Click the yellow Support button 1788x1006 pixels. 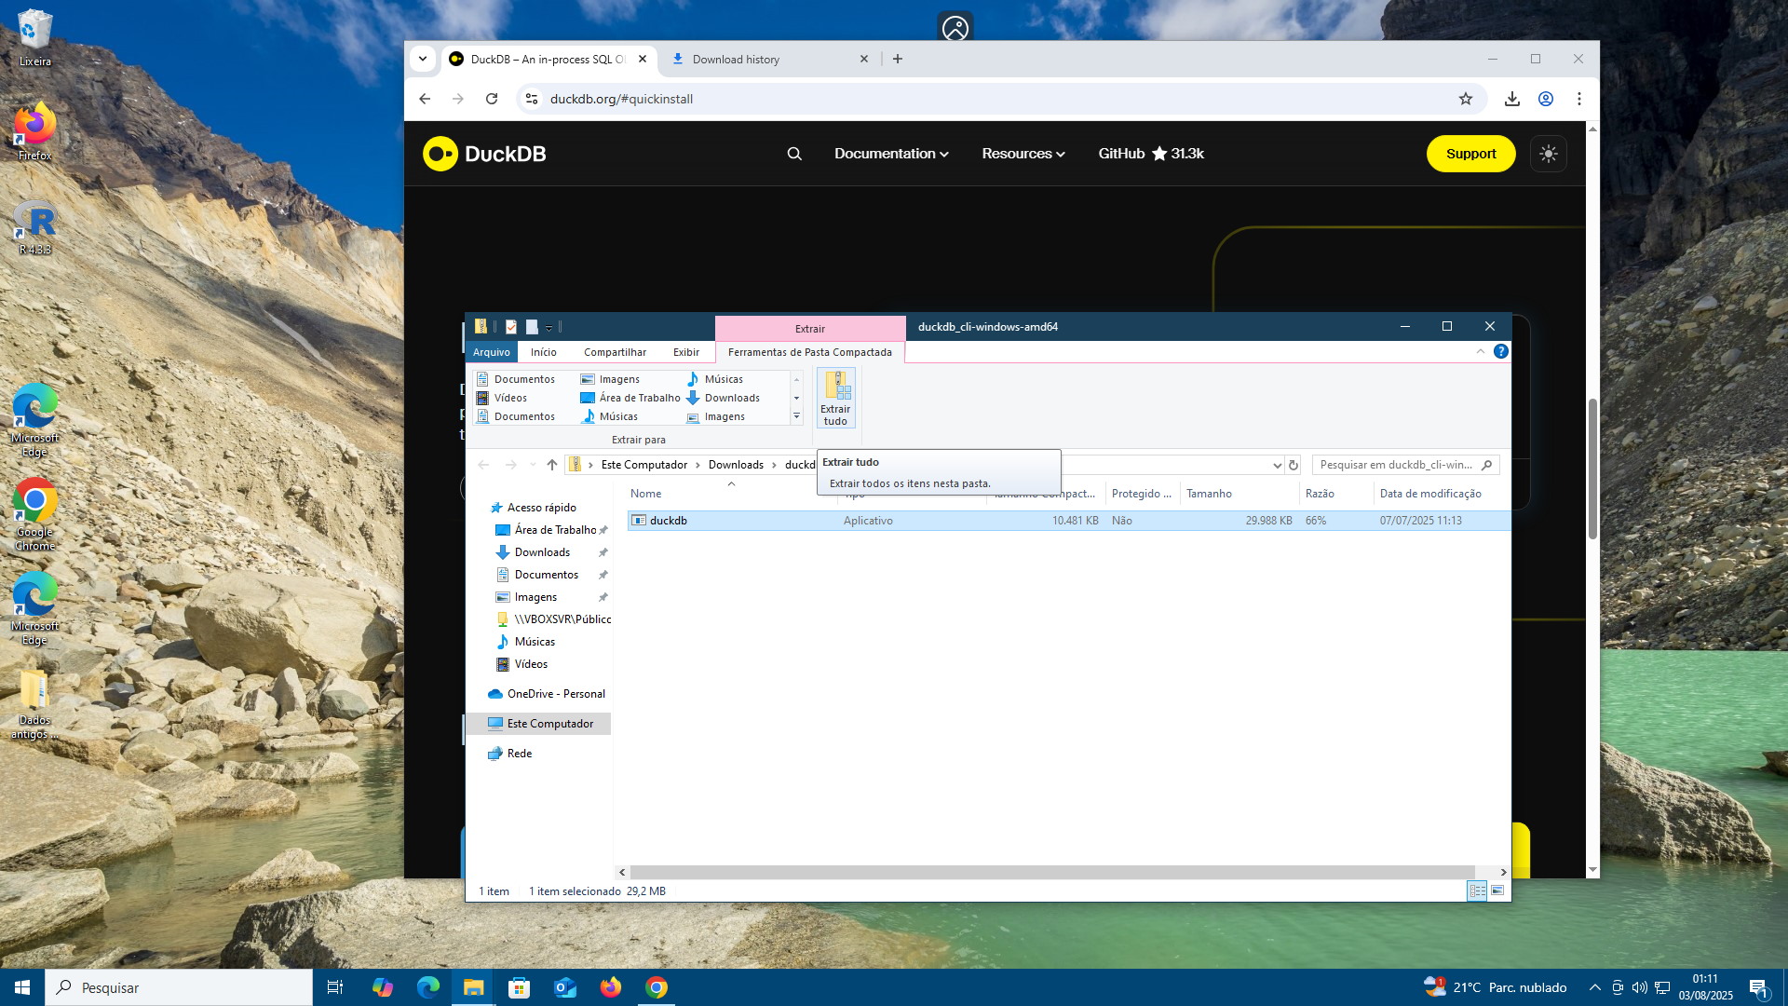pos(1470,154)
